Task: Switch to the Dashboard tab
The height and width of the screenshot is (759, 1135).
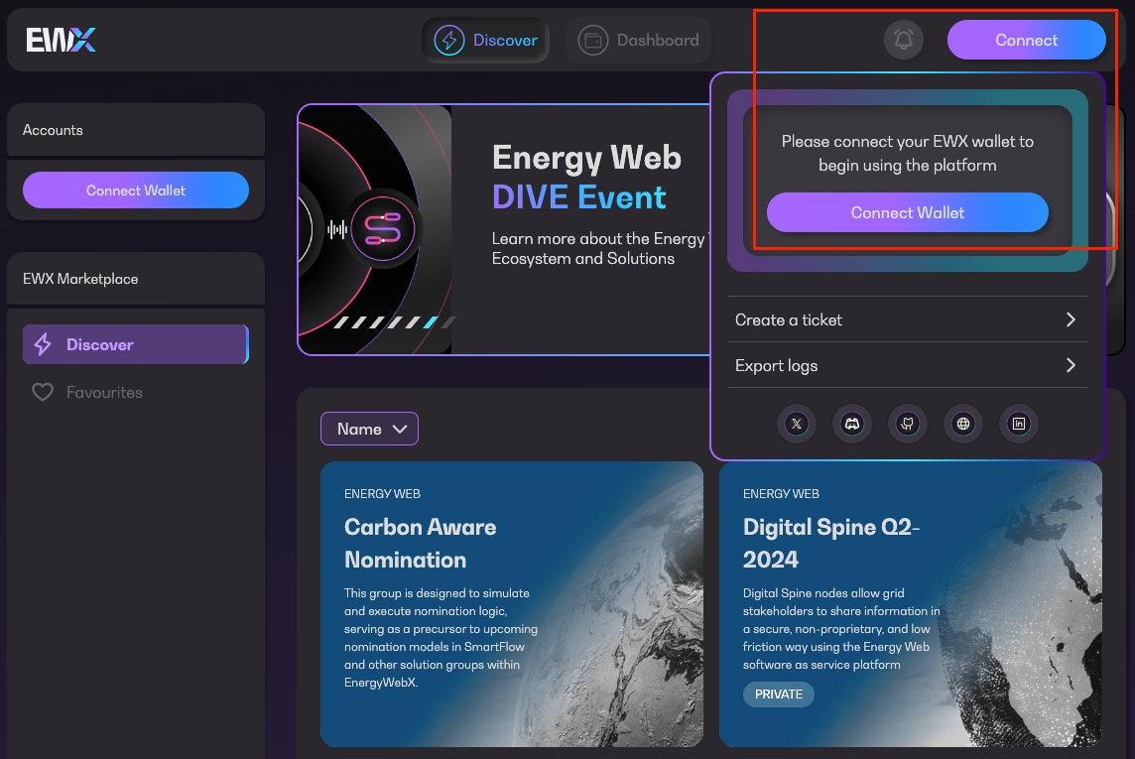Action: pyautogui.click(x=638, y=41)
